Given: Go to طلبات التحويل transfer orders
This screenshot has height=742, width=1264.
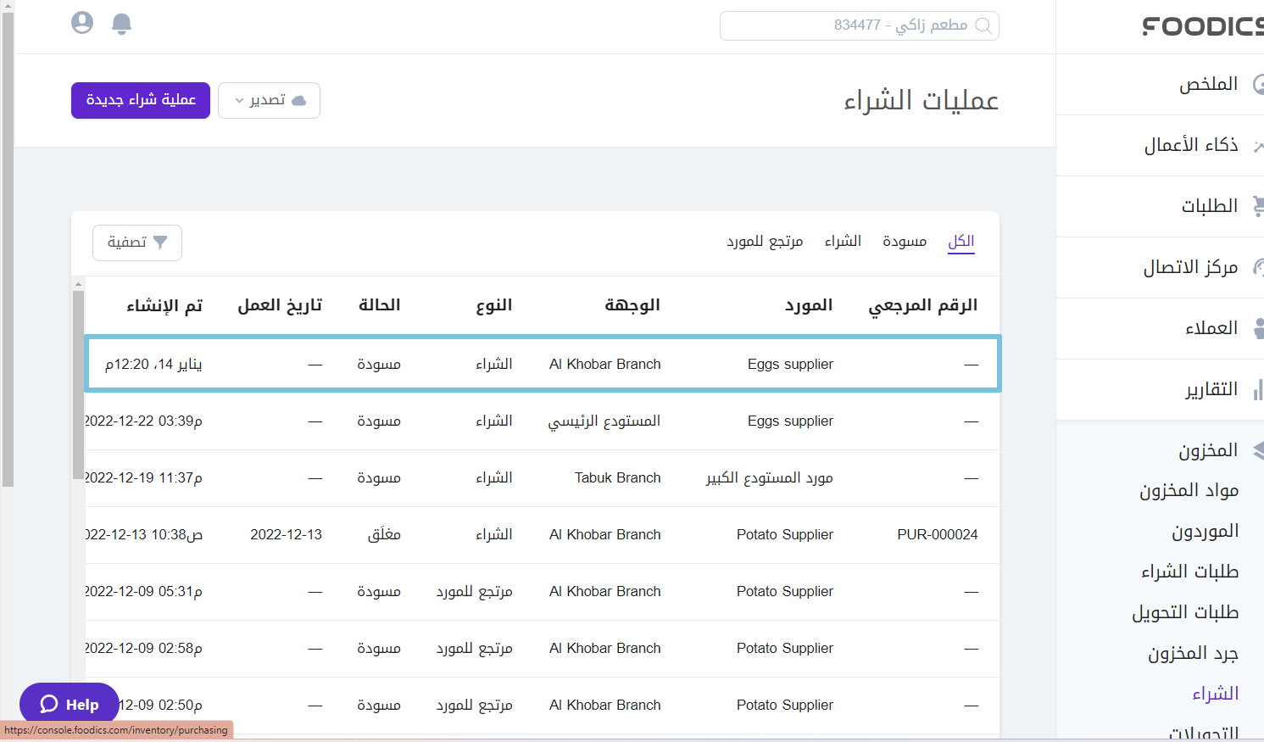Looking at the screenshot, I should pyautogui.click(x=1185, y=613).
